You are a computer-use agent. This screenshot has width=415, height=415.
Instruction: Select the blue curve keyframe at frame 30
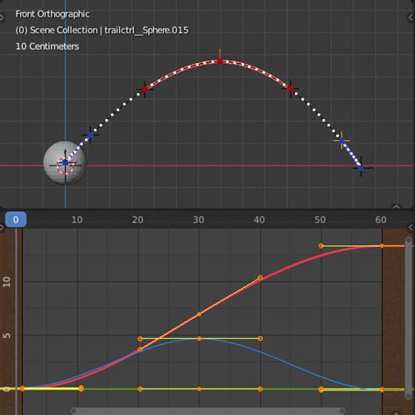(x=200, y=339)
